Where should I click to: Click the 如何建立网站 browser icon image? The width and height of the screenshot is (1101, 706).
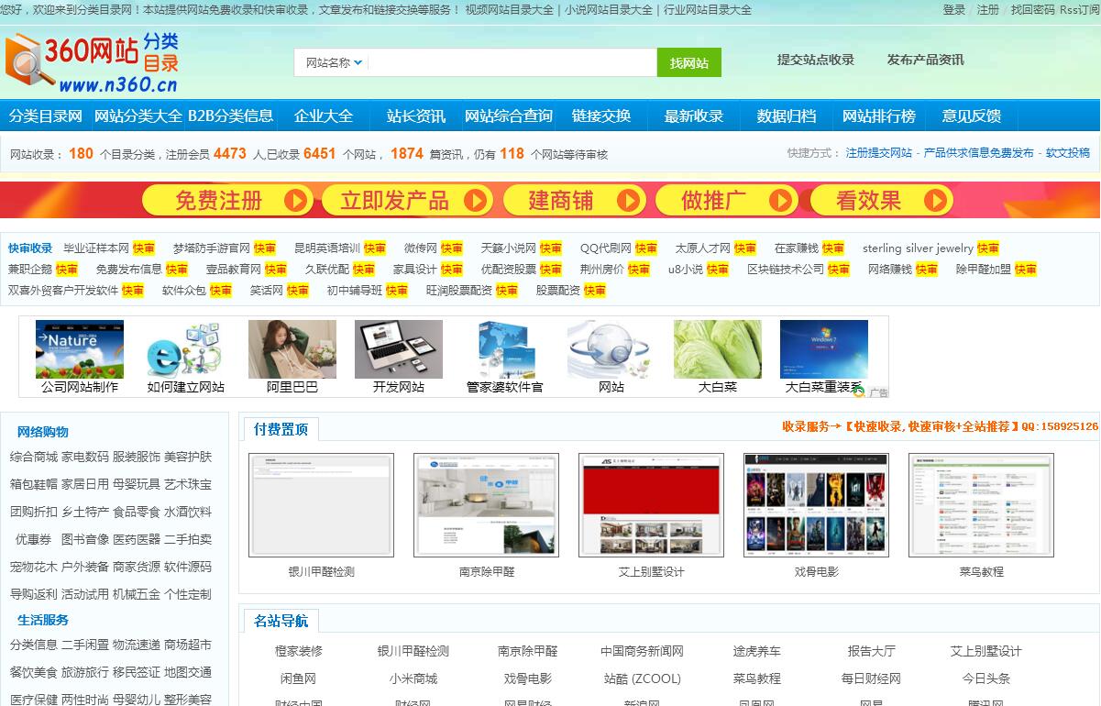pos(185,349)
